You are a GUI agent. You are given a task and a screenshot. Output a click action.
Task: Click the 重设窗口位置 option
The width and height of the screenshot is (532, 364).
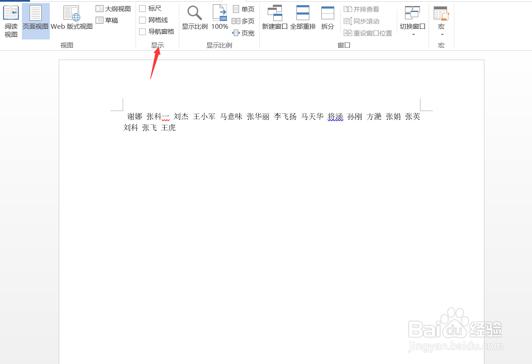pos(368,32)
